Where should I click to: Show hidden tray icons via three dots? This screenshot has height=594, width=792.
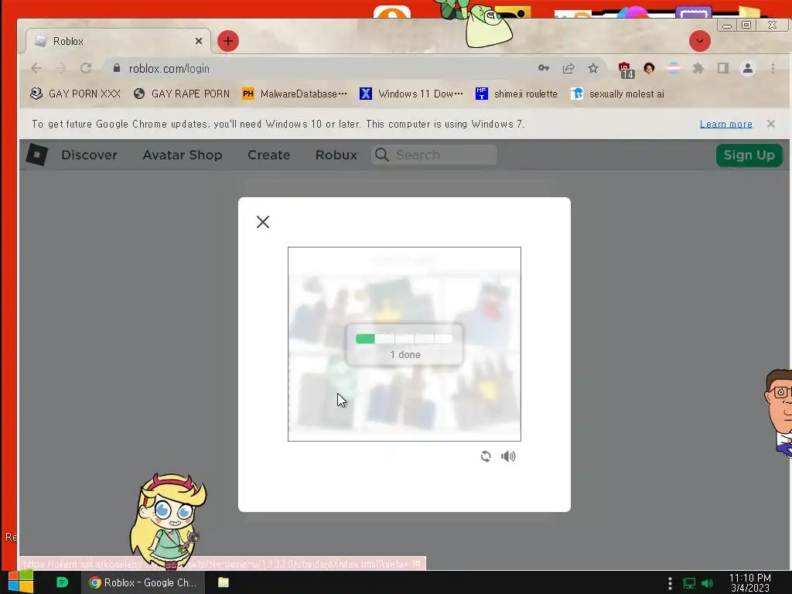click(670, 583)
